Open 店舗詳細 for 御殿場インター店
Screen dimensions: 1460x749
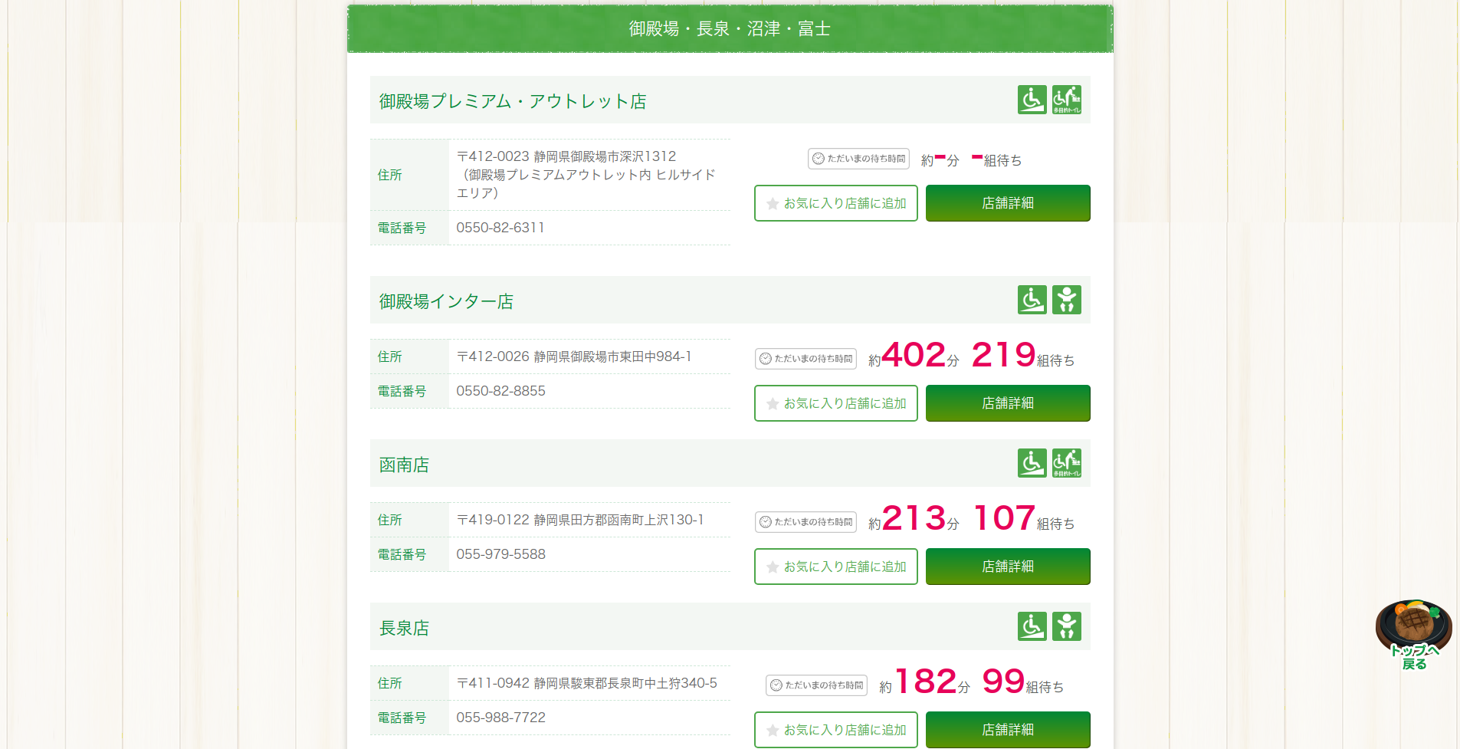pyautogui.click(x=1007, y=403)
